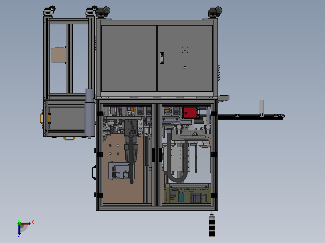
Task: Select the upright post on the conveyor rail
Action: pos(261,108)
